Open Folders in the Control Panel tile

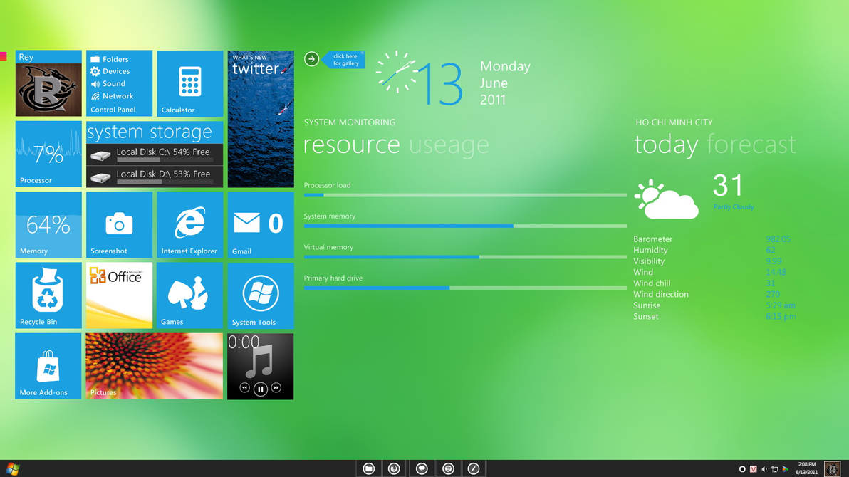tap(110, 59)
